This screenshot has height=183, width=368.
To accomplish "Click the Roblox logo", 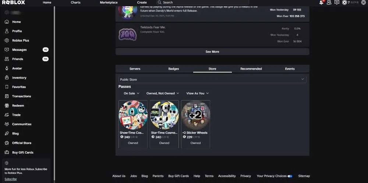I will coord(13,3).
